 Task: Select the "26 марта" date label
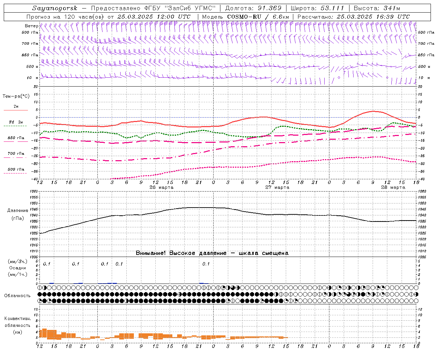pos(161,187)
